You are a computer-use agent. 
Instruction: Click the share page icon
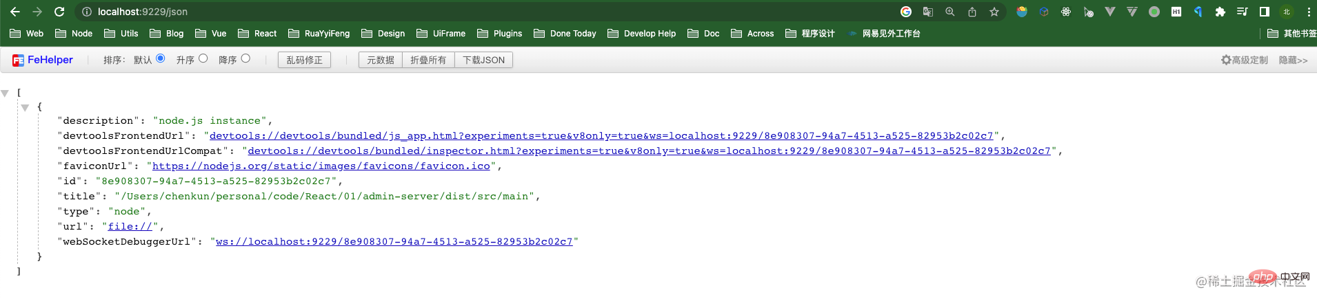(x=972, y=12)
